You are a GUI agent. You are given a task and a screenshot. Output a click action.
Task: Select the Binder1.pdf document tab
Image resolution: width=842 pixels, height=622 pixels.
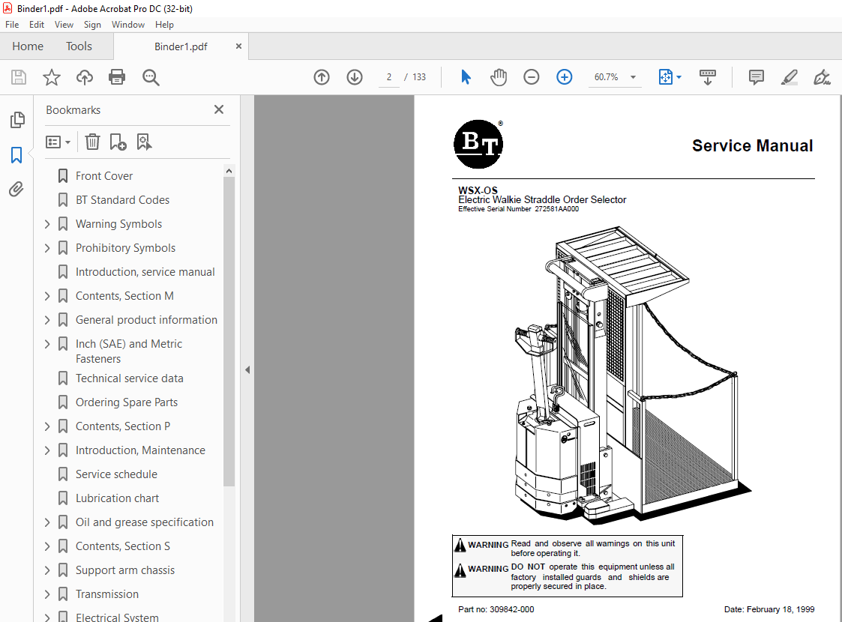(x=181, y=46)
